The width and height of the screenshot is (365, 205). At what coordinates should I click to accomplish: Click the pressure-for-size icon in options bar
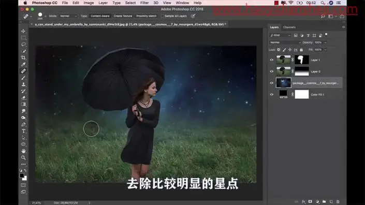(193, 16)
